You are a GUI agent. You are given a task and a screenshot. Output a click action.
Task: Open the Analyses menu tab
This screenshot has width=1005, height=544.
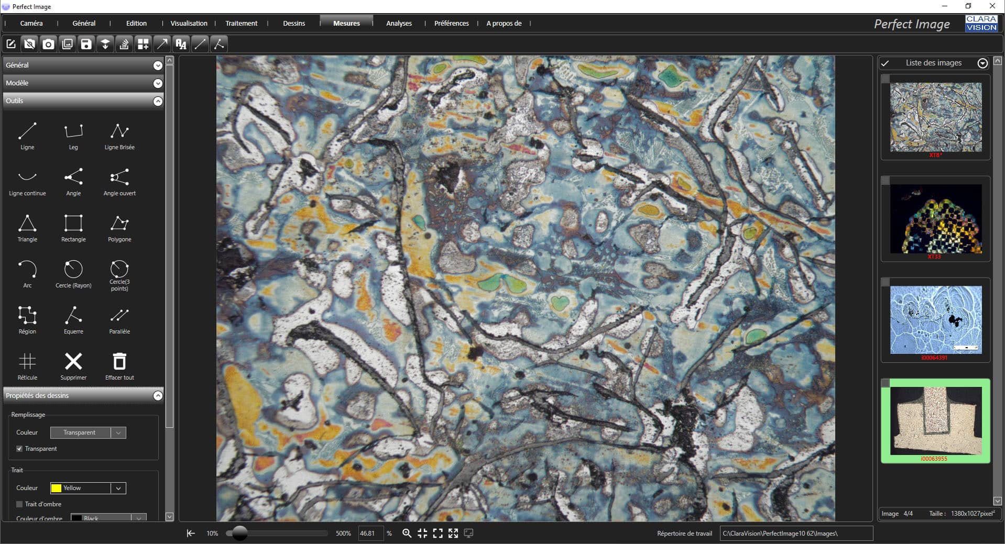point(399,24)
